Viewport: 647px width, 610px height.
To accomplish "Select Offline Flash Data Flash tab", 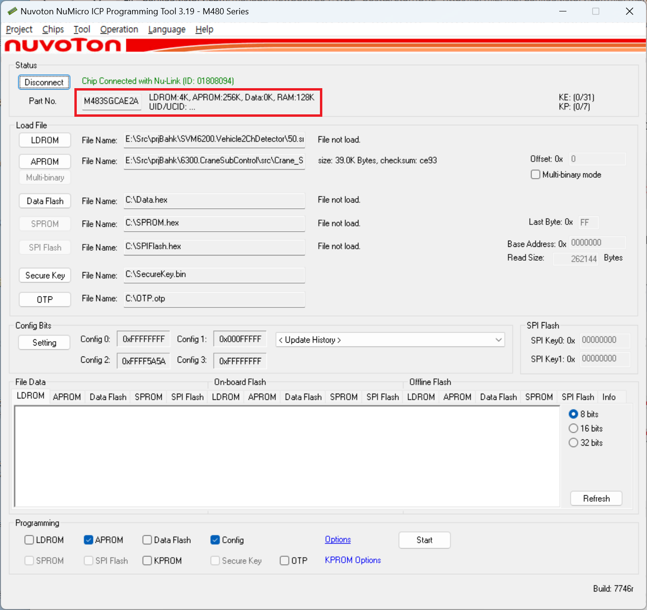I will tap(499, 397).
